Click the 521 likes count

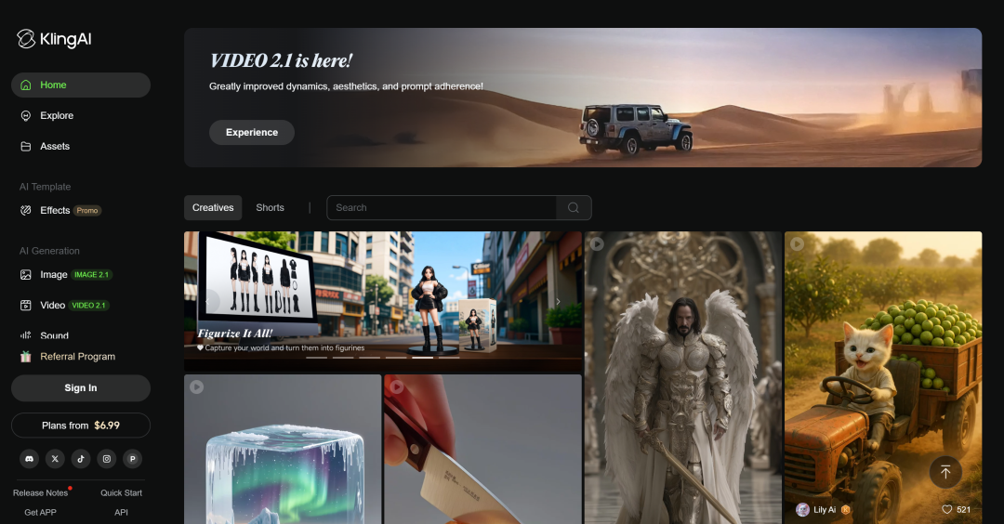pyautogui.click(x=964, y=510)
